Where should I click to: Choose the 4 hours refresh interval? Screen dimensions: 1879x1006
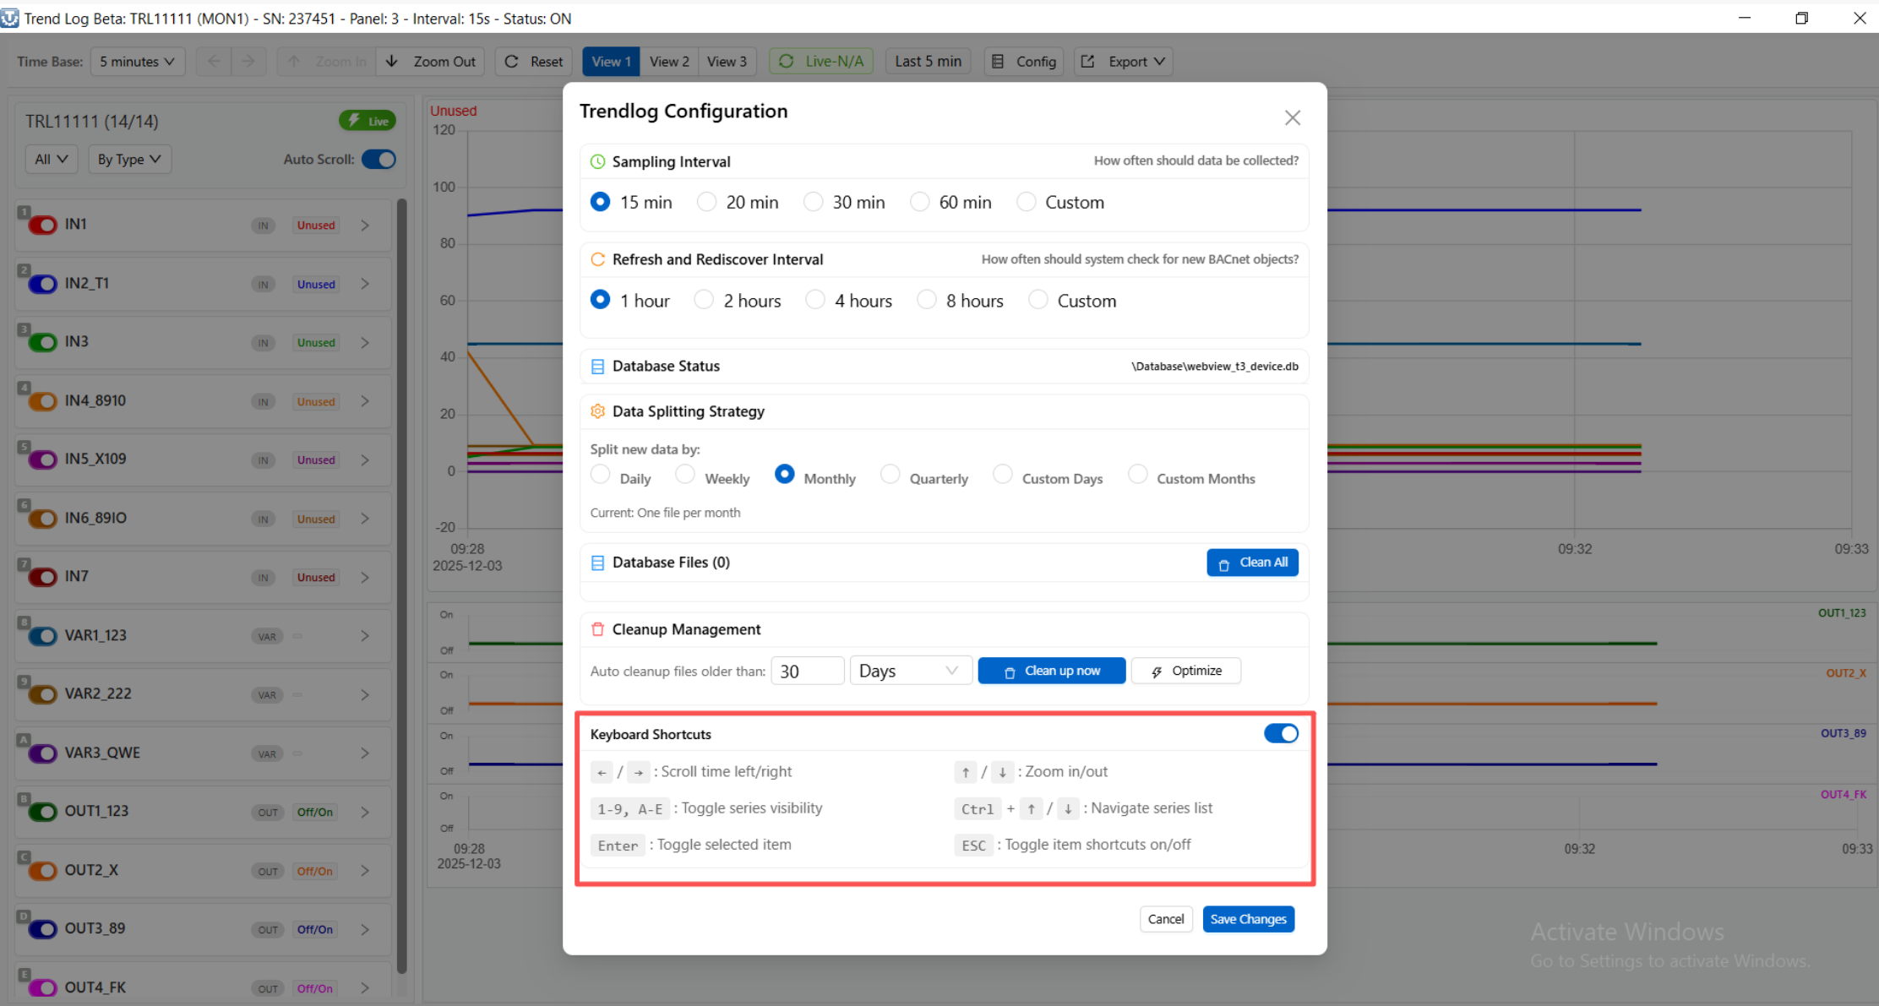click(815, 300)
